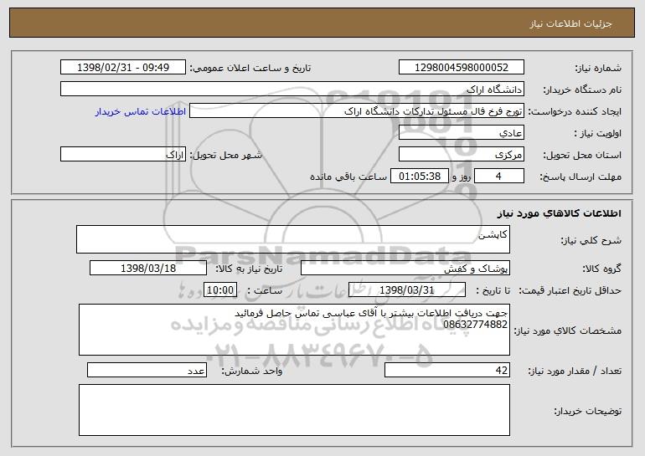Select the goods group field پوشاک و کفش
Viewport: 645px width, 456px height.
pos(405,268)
